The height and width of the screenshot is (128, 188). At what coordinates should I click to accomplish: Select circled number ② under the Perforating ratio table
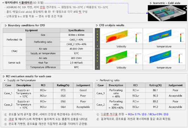tap(98, 119)
